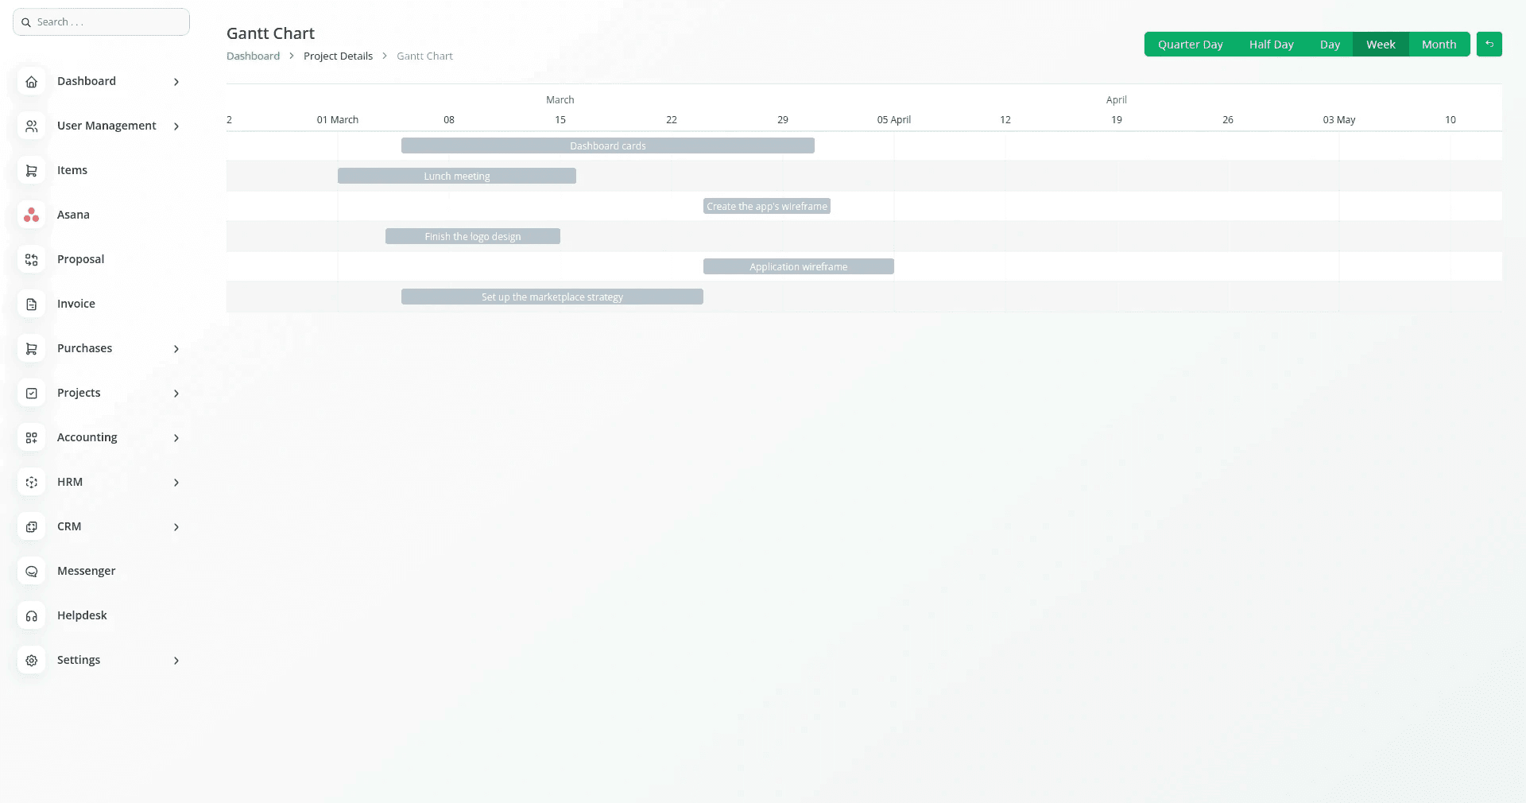
Task: Click the Projects checklist icon
Action: pos(31,394)
